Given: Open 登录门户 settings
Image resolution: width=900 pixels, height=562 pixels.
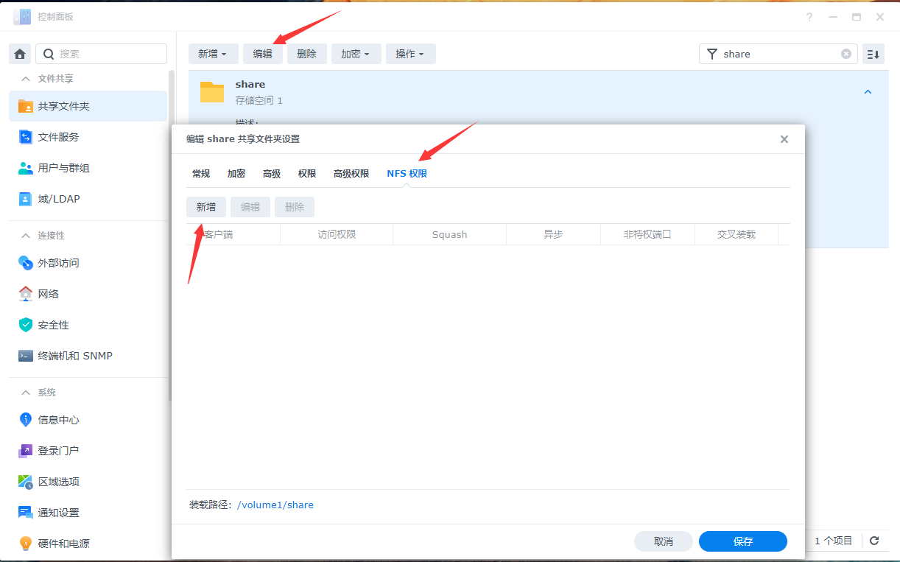Looking at the screenshot, I should [88, 451].
